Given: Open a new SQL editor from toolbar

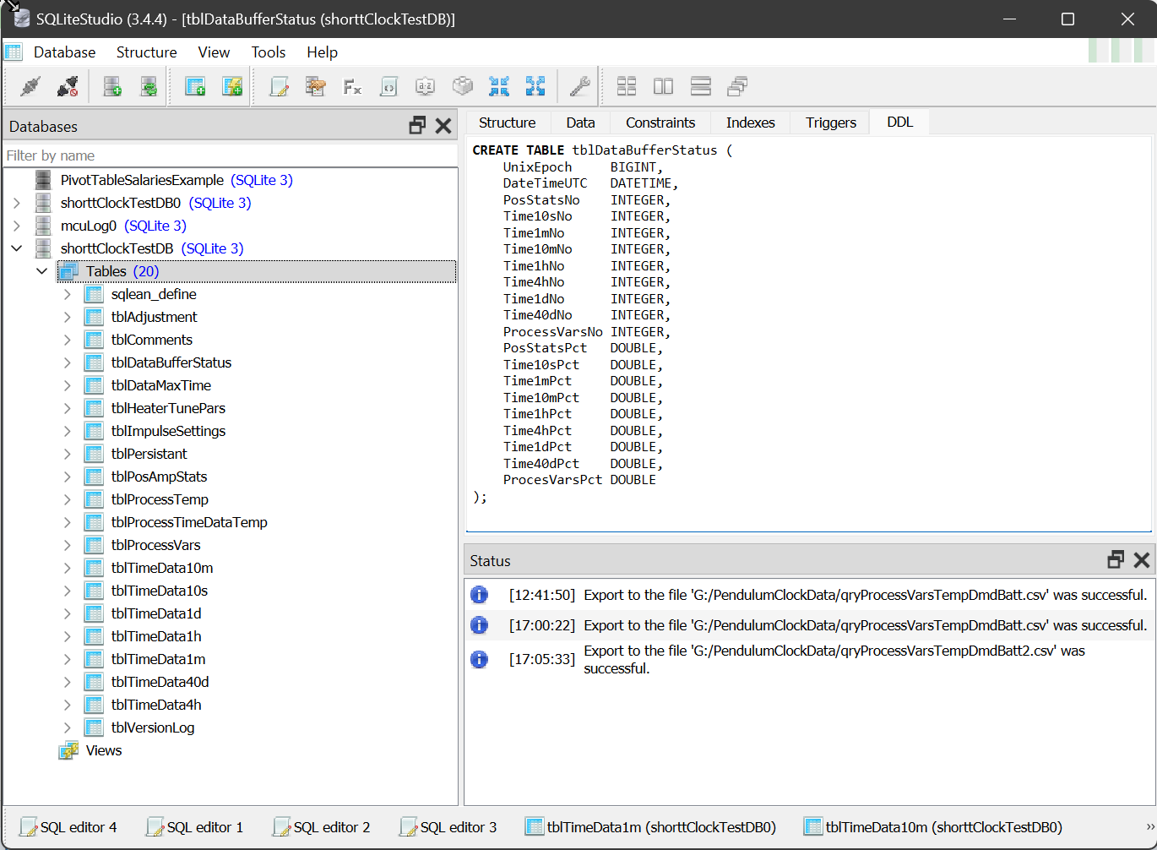Looking at the screenshot, I should tap(279, 86).
